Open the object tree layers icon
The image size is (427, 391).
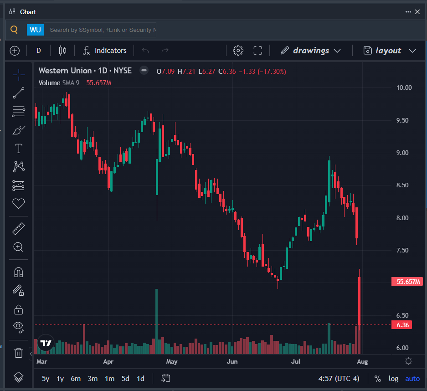19,377
